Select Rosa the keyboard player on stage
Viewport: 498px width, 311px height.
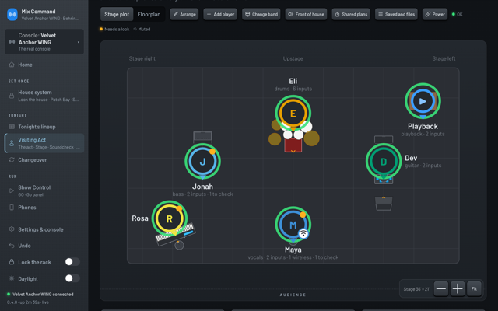(x=170, y=218)
